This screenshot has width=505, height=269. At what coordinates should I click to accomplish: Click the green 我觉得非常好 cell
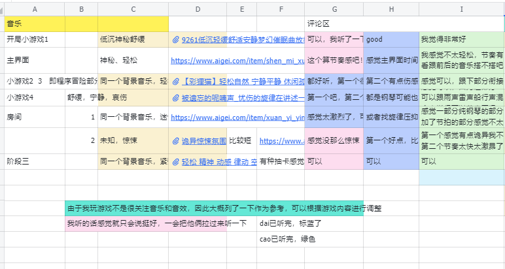tap(461, 40)
